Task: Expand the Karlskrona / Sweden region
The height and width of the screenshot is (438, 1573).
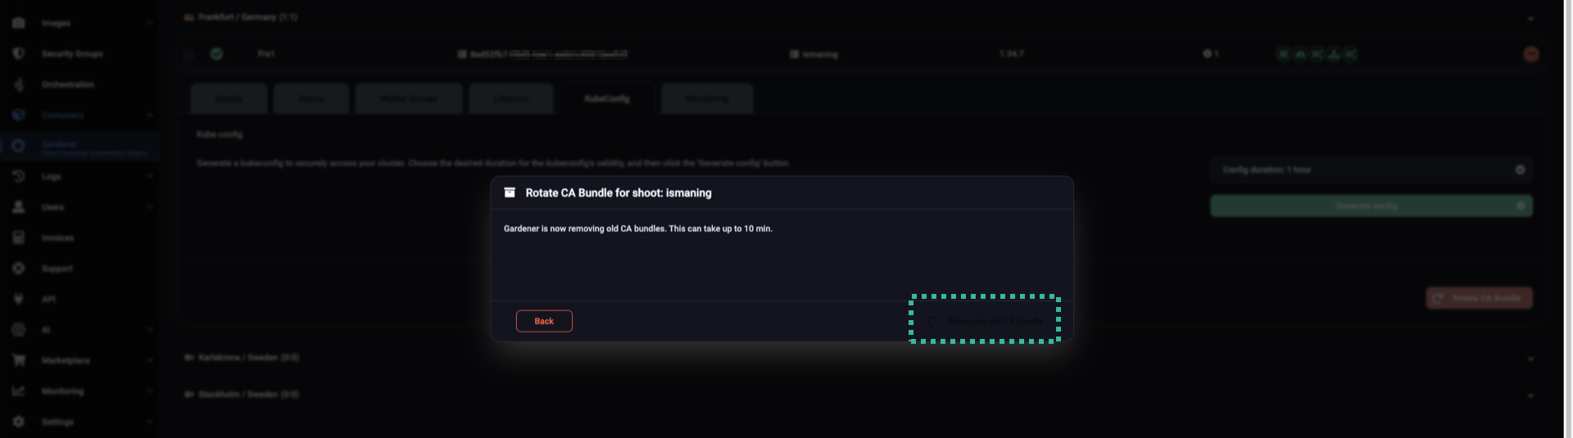Action: [1530, 359]
